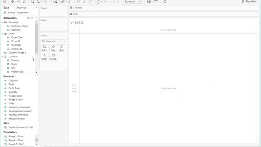Screen dimensions: 261x147
Task: Open the Show/Hide Cards dropdown arrow
Action: tap(152, 2)
